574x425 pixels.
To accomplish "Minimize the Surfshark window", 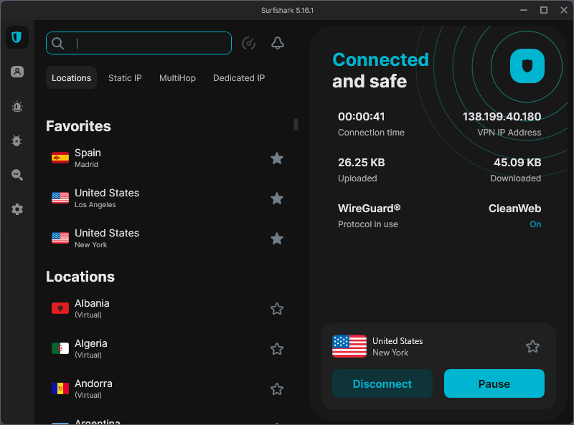I will [x=524, y=10].
